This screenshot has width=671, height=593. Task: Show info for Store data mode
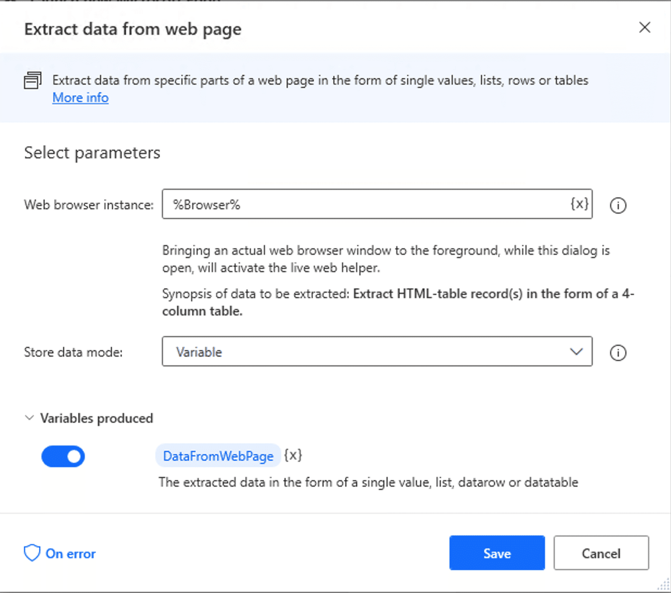tap(618, 353)
